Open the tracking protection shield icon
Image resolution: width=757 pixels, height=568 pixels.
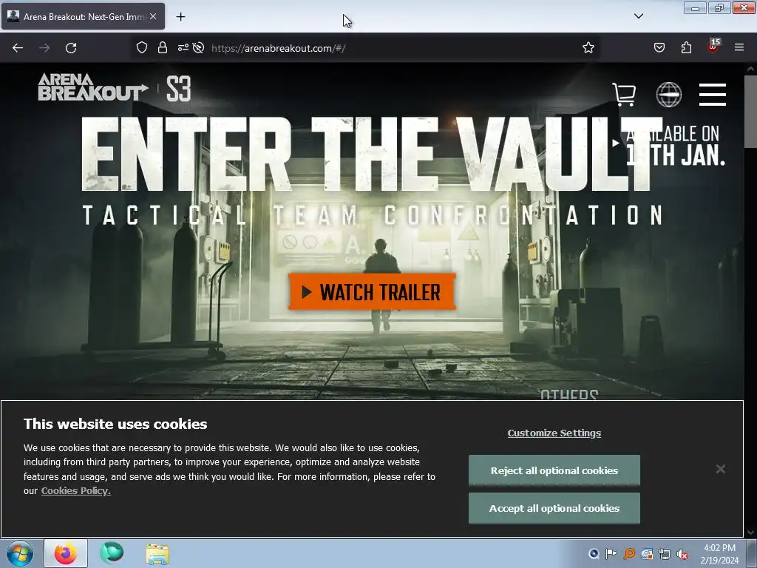pos(141,48)
